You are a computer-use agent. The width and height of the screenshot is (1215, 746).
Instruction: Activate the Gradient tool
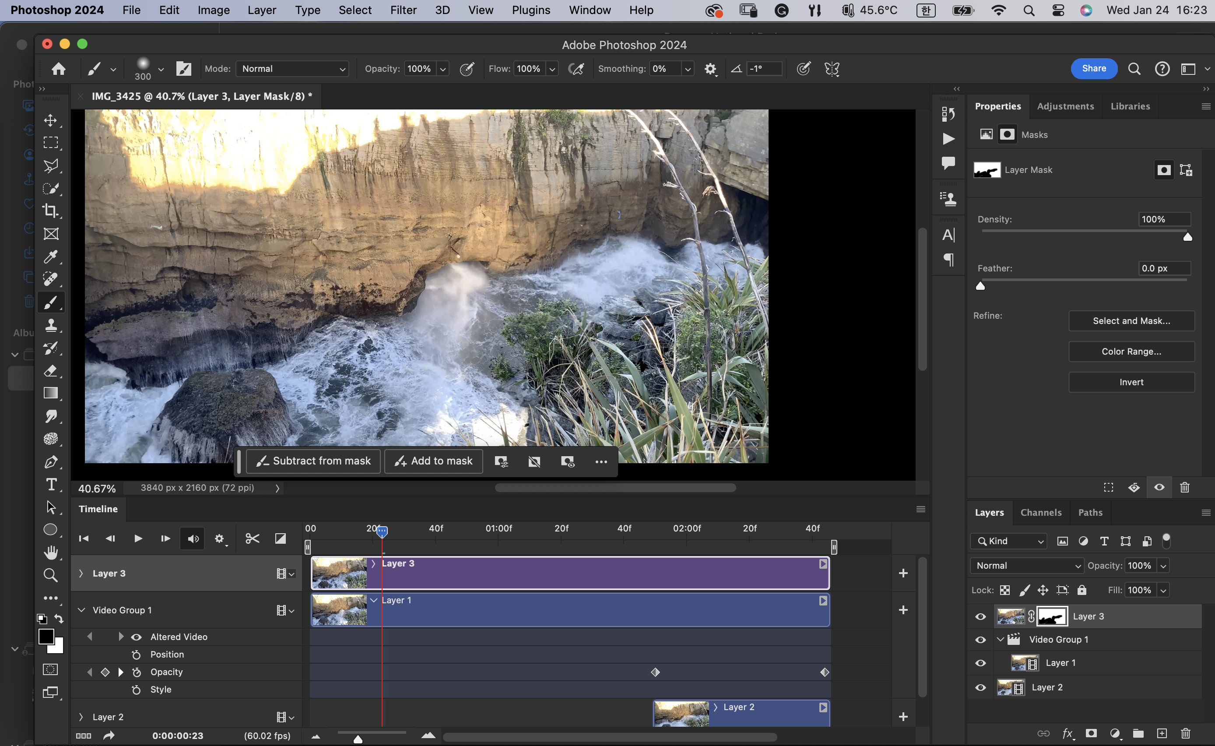click(x=51, y=393)
